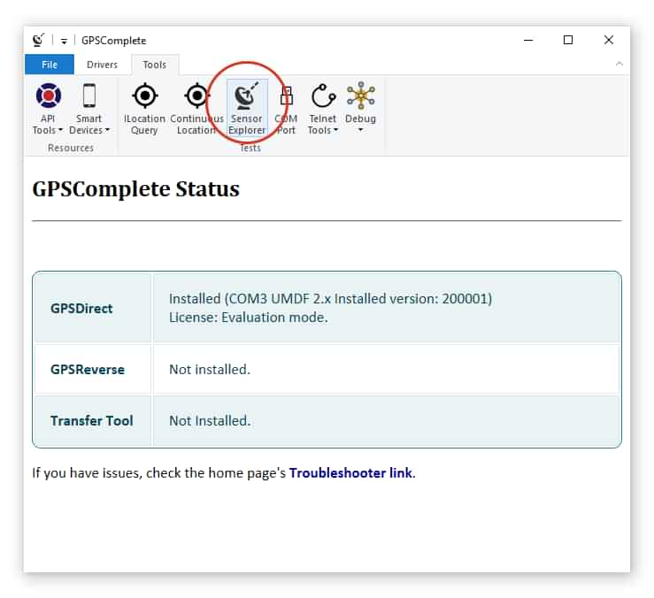Expand the Debug menu

point(360,109)
